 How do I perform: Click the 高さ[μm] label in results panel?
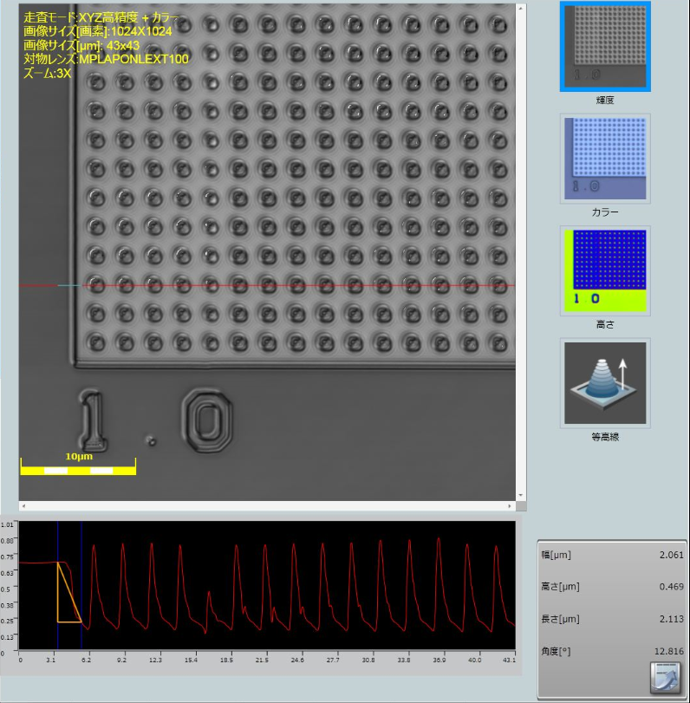pos(561,587)
